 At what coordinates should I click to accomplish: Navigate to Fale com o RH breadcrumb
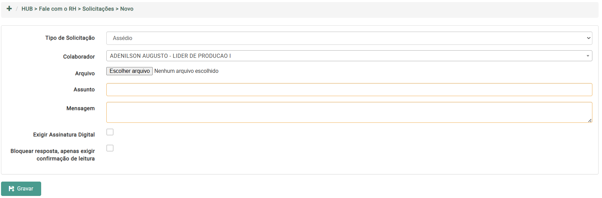(57, 9)
